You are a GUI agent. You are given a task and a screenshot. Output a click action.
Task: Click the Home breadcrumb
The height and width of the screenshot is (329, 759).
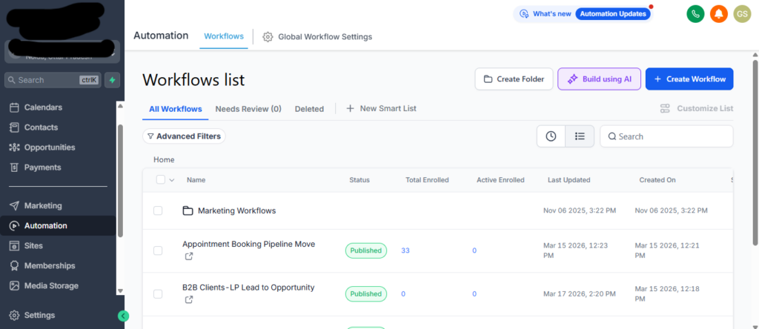point(164,159)
